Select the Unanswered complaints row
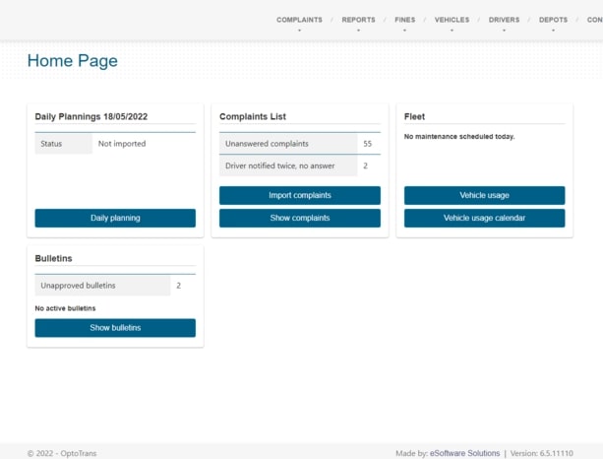The width and height of the screenshot is (603, 459). (287, 144)
